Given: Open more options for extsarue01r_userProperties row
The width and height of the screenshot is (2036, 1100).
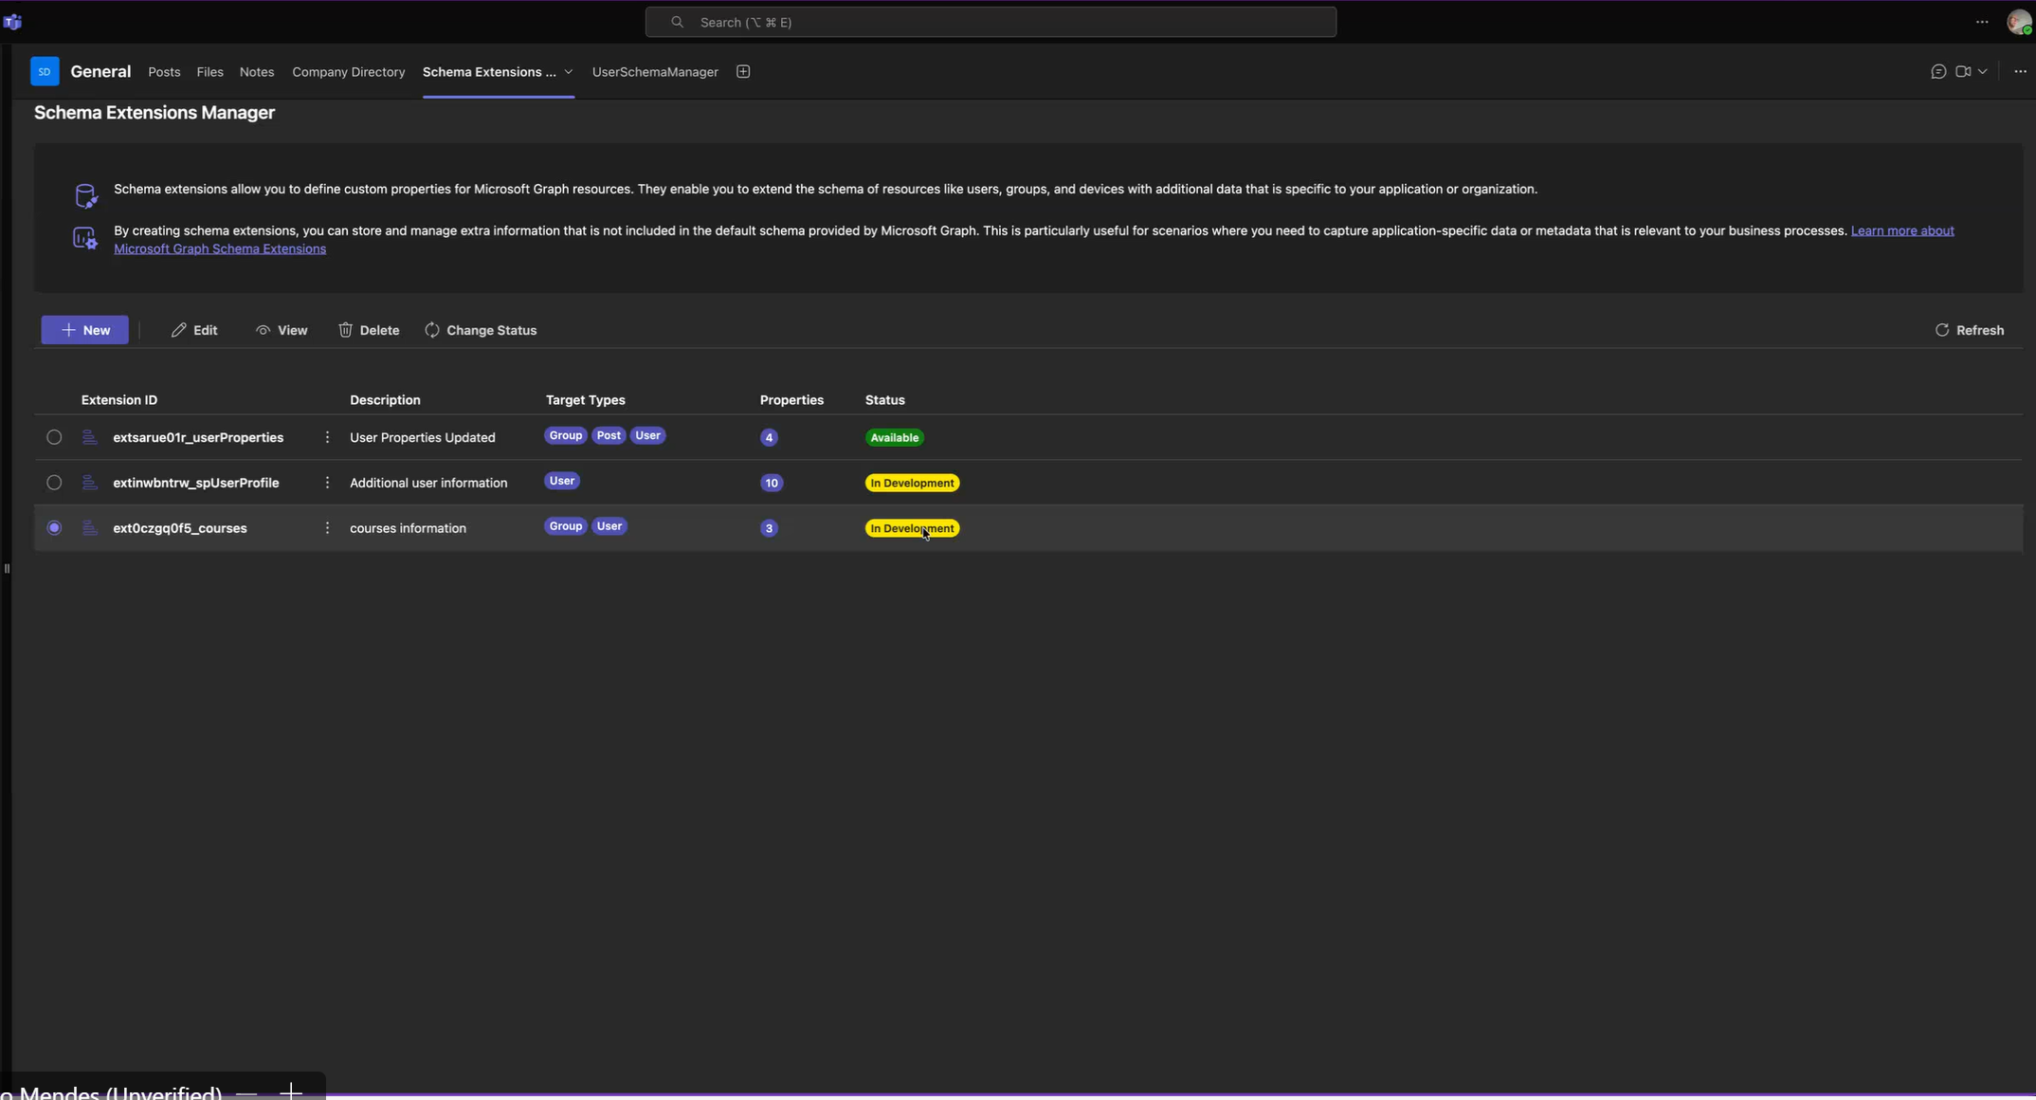Looking at the screenshot, I should click(x=327, y=437).
